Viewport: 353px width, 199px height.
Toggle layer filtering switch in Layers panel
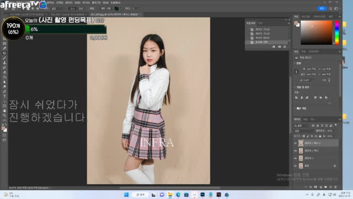336,125
